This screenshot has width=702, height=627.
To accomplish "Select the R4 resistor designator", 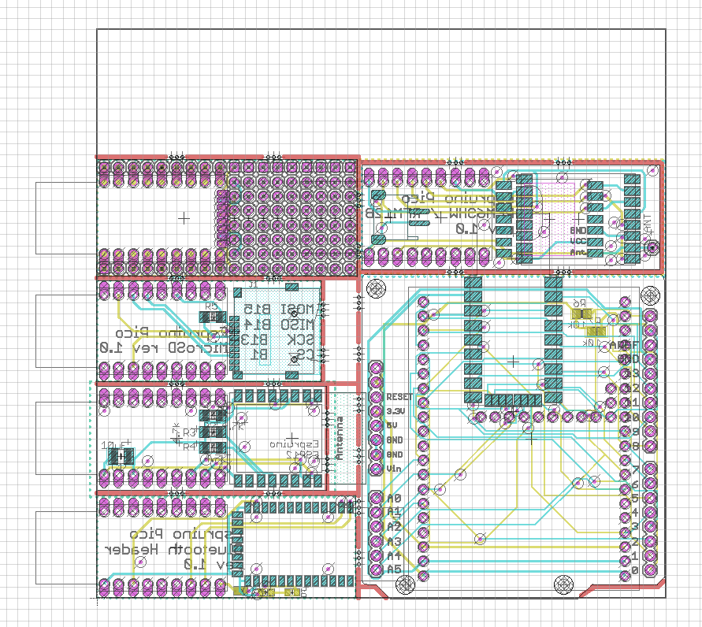I will (x=189, y=446).
